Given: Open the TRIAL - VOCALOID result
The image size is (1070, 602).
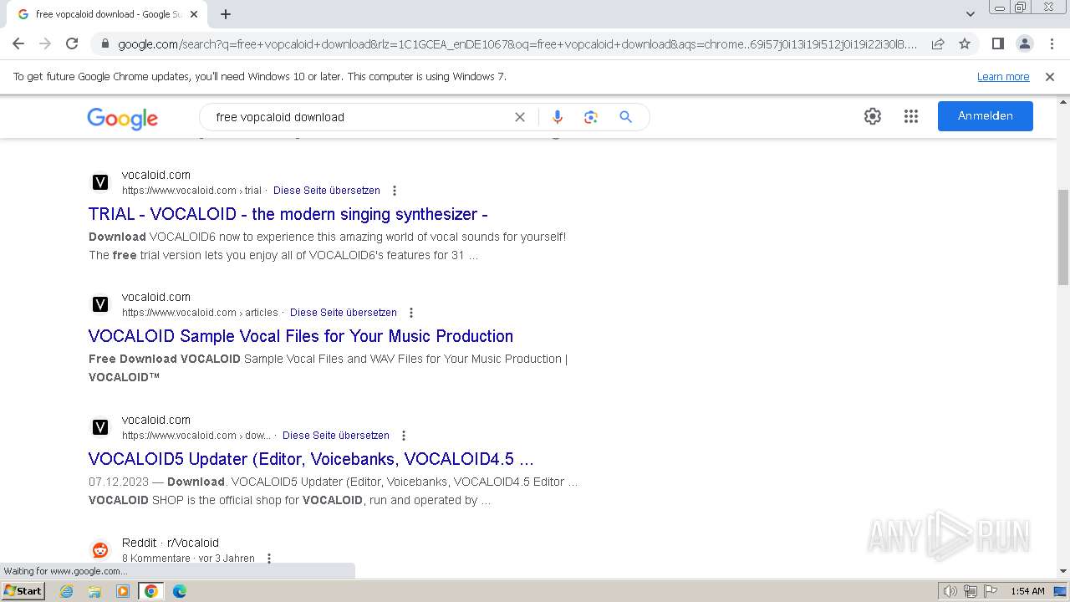Looking at the screenshot, I should coord(288,214).
